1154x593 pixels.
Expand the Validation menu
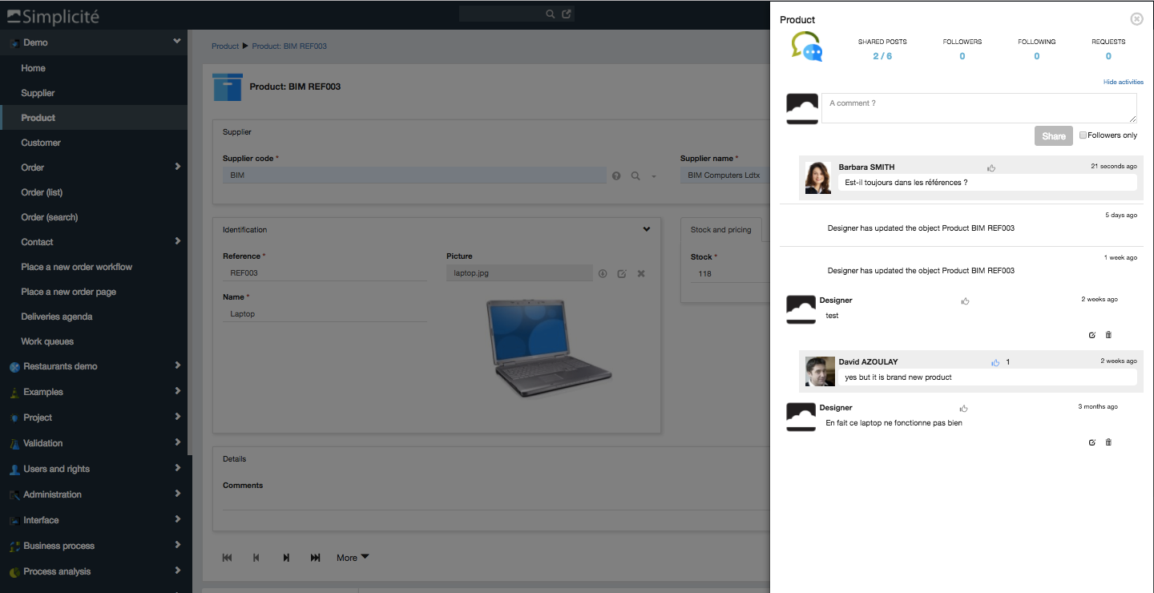tap(177, 442)
